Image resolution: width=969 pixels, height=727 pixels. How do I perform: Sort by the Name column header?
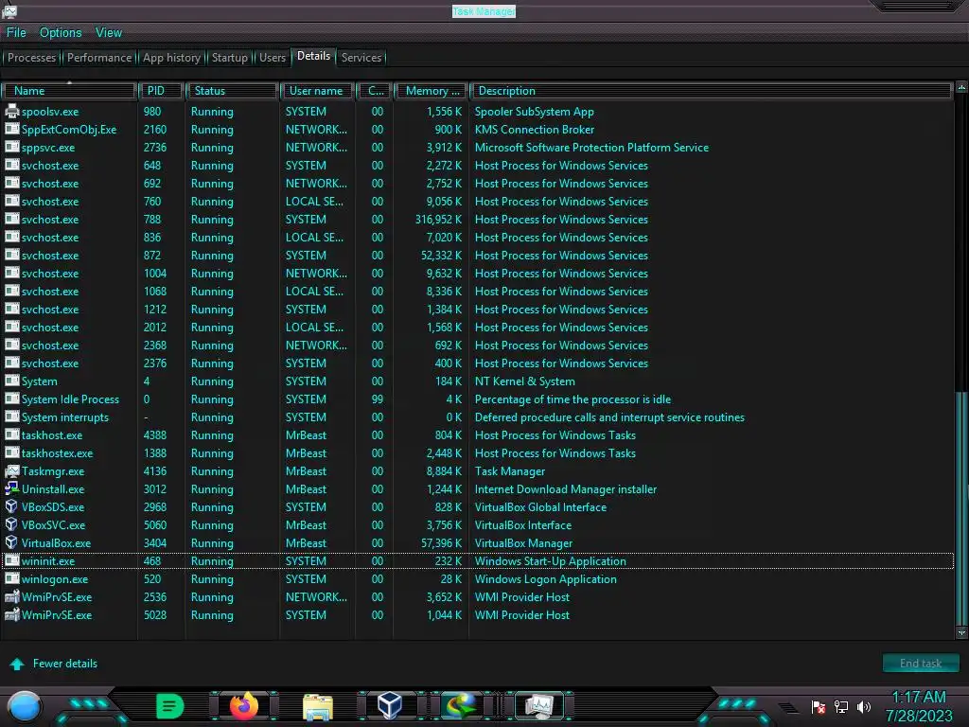click(68, 91)
